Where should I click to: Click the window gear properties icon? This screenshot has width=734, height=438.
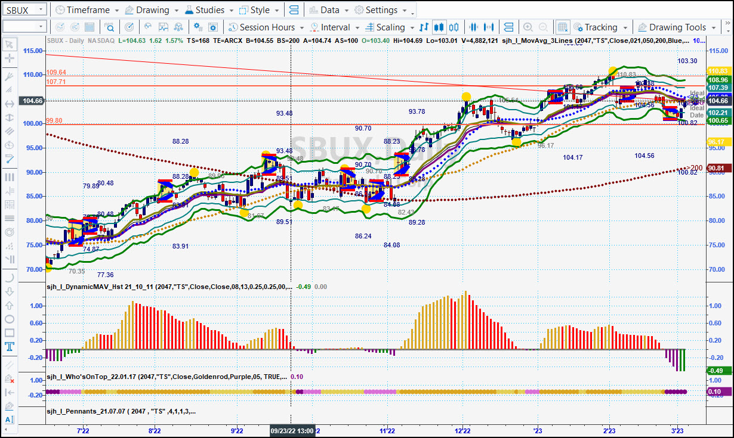click(214, 27)
